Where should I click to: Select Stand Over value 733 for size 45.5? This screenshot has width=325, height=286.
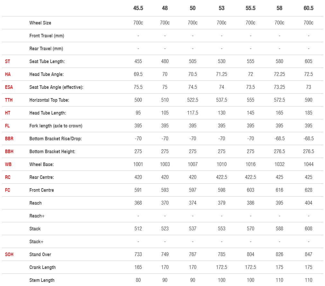coord(138,254)
